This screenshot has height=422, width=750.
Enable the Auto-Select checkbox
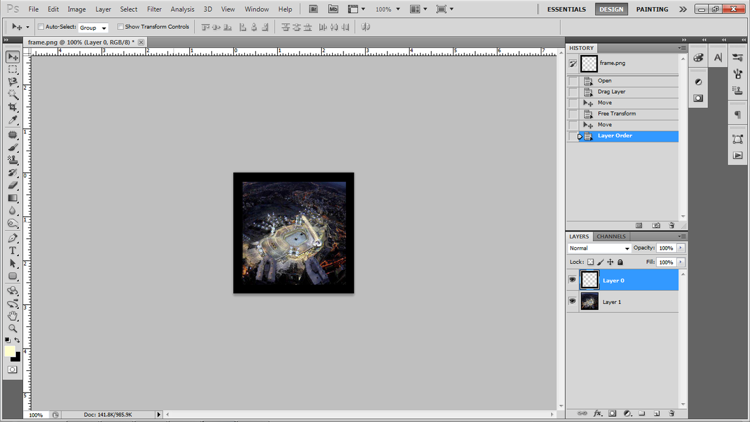tap(41, 27)
